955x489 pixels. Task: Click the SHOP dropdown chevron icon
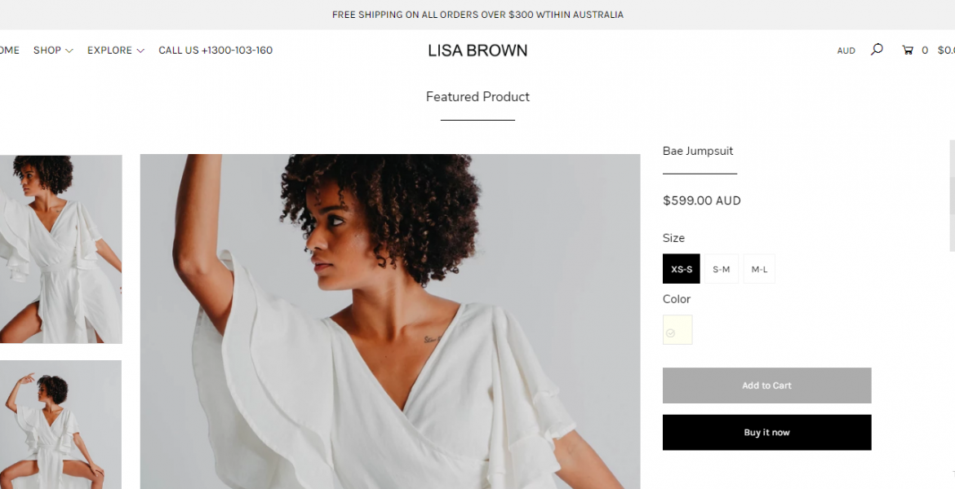click(71, 51)
